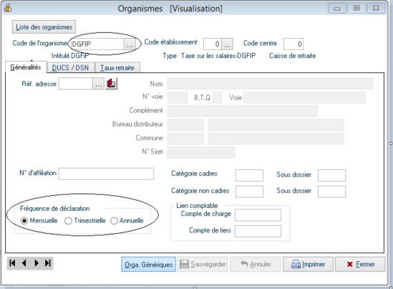Click the N° d'affiliation input field
This screenshot has width=393, height=289.
106,174
